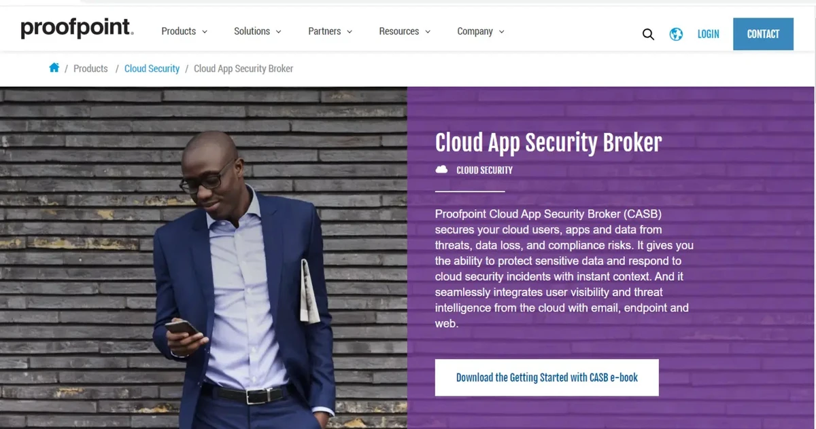Go to home via breadcrumb house icon
Viewport: 816px width, 429px height.
[x=54, y=68]
